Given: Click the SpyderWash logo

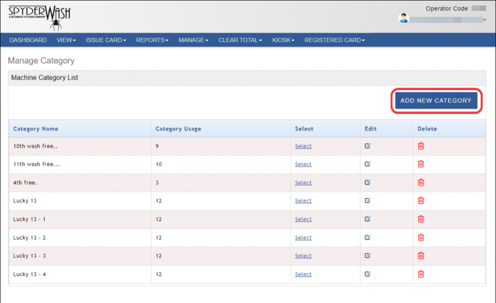Looking at the screenshot, I should click(40, 17).
